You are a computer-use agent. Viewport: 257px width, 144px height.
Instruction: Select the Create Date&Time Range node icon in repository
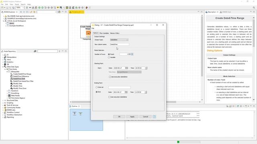pos(12,74)
